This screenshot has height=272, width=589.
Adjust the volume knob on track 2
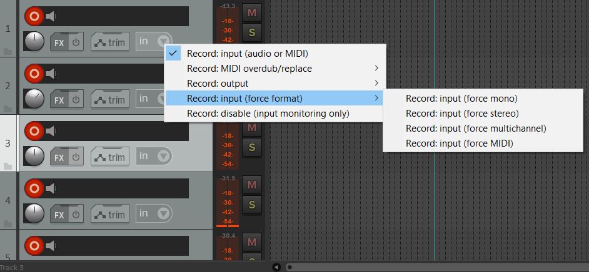(x=34, y=99)
